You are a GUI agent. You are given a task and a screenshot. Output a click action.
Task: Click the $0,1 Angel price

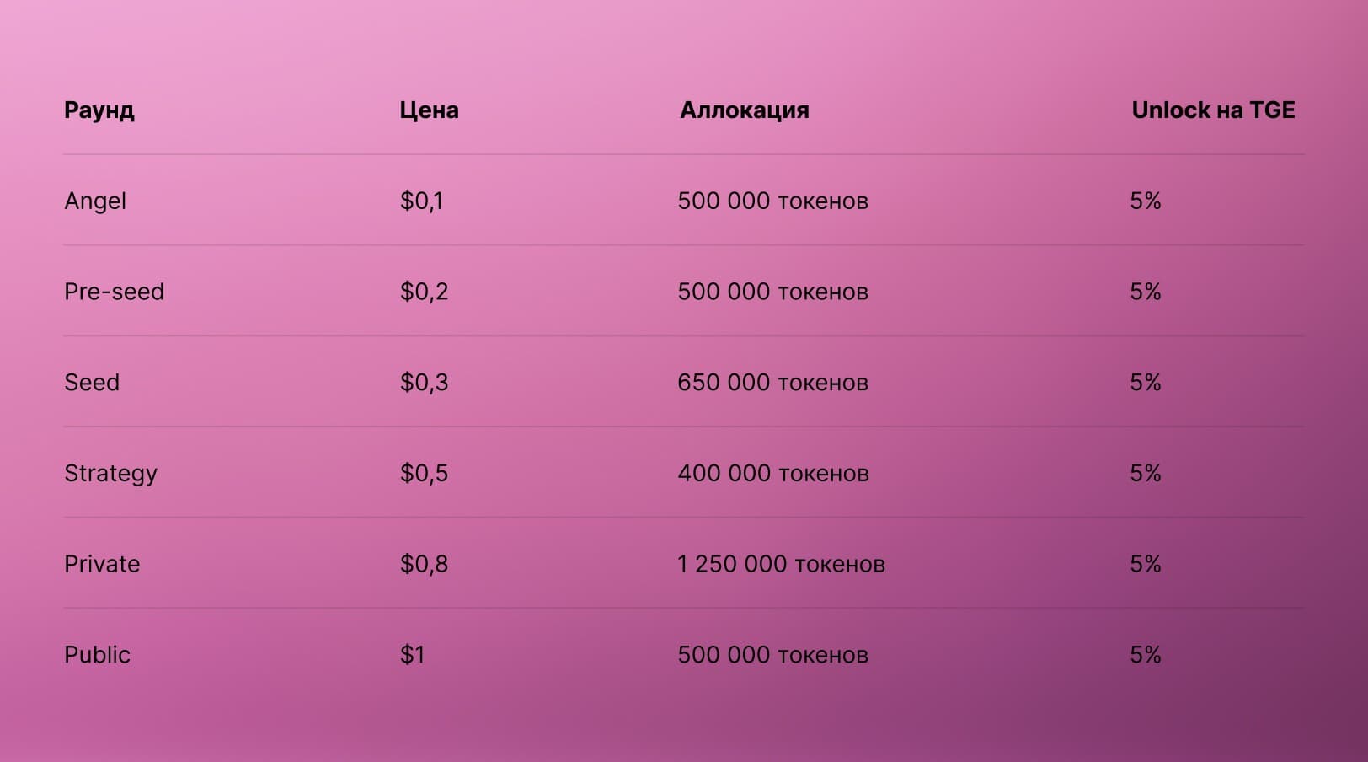tap(421, 201)
